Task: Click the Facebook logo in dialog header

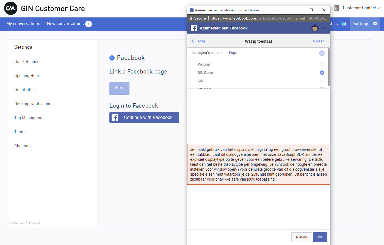Action: 194,28
